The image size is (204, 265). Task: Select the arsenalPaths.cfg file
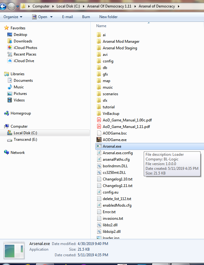[113, 159]
